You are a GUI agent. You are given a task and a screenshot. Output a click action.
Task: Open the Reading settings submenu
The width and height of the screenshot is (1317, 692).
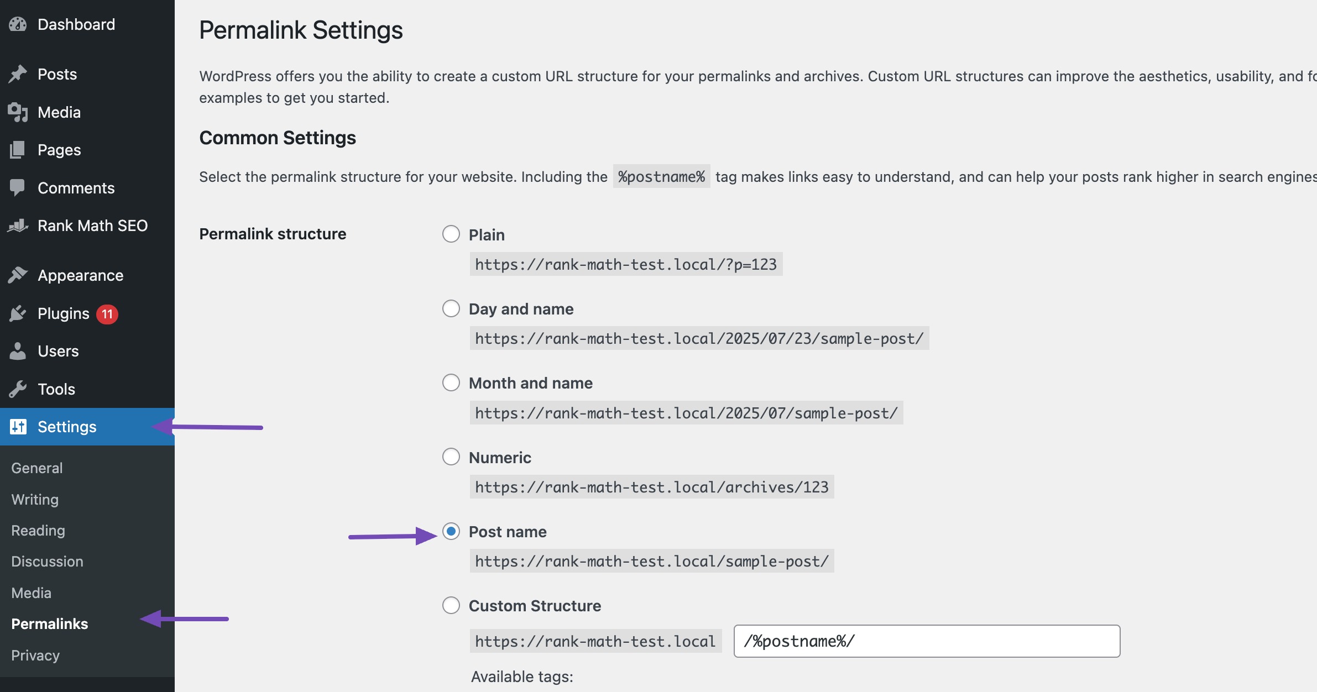click(x=38, y=531)
